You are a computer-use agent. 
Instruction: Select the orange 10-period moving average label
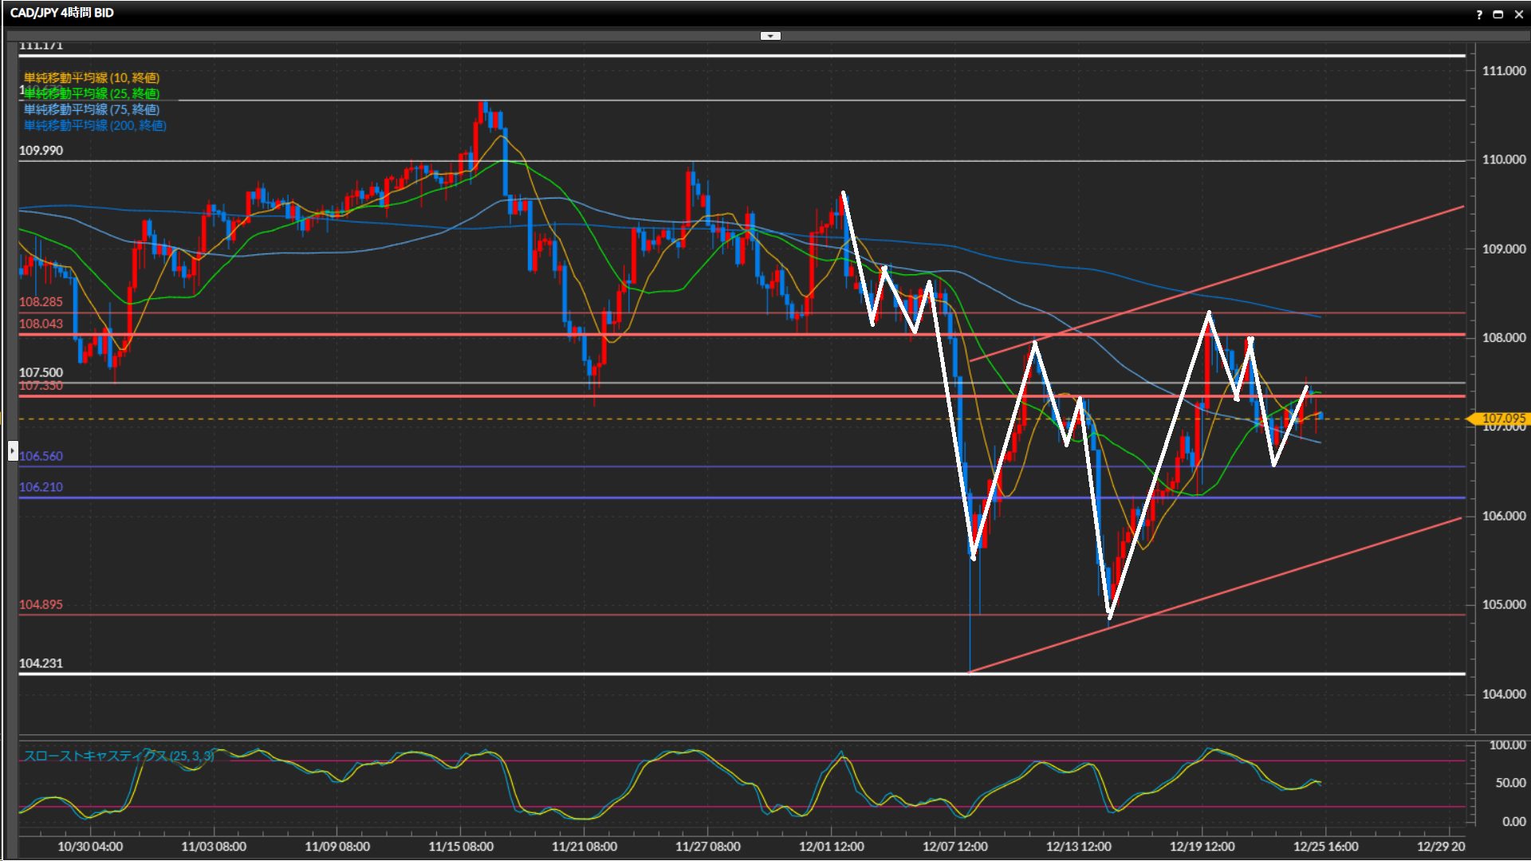(92, 77)
